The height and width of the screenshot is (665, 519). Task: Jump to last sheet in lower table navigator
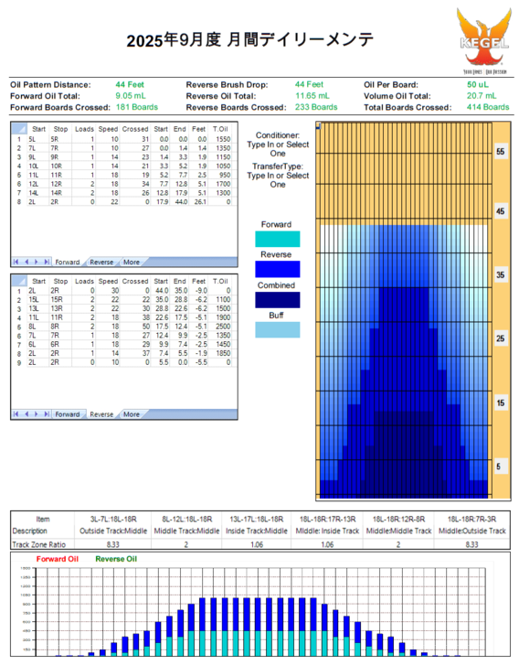pyautogui.click(x=47, y=414)
